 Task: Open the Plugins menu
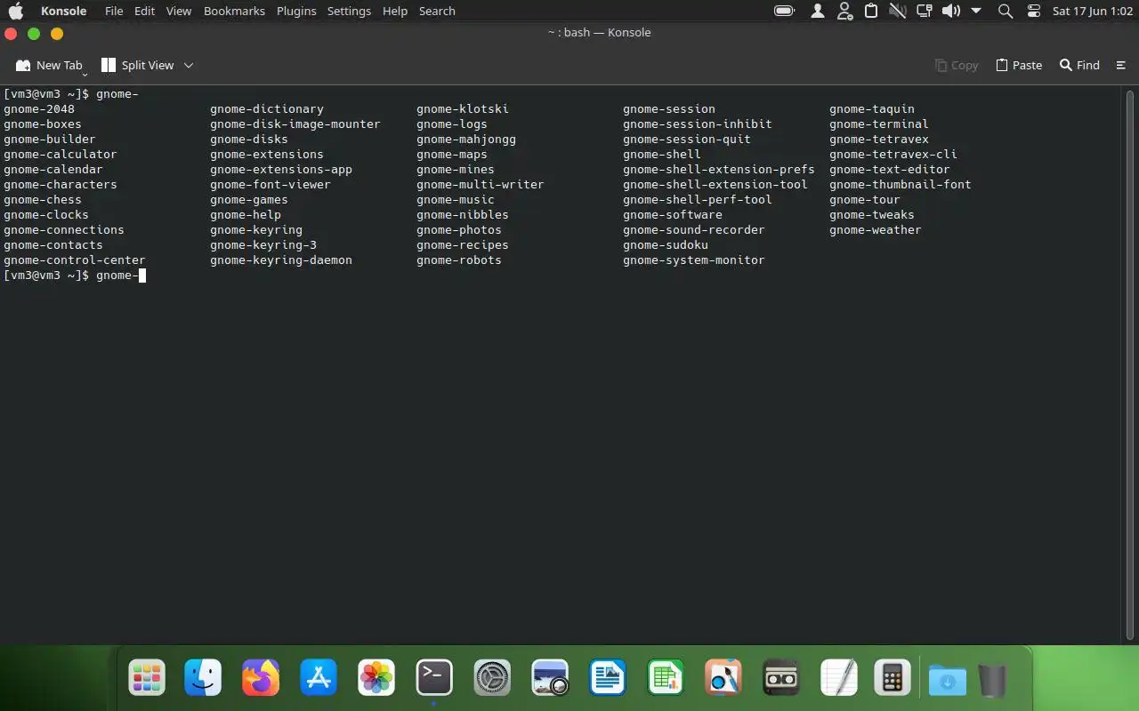(296, 11)
